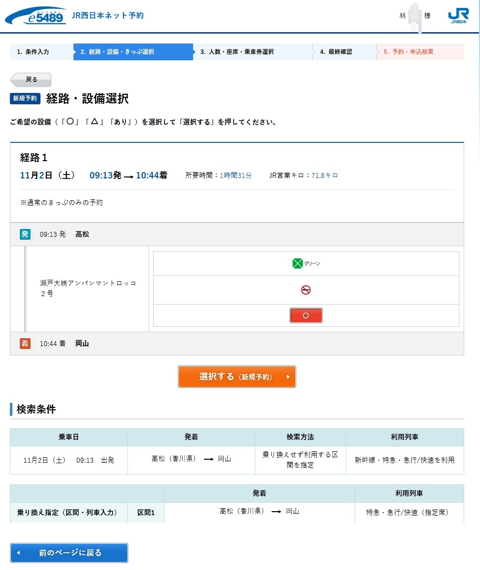Screen dimensions: 480x570
Task: Click step 4 最終確認 tab
Action: tap(344, 52)
